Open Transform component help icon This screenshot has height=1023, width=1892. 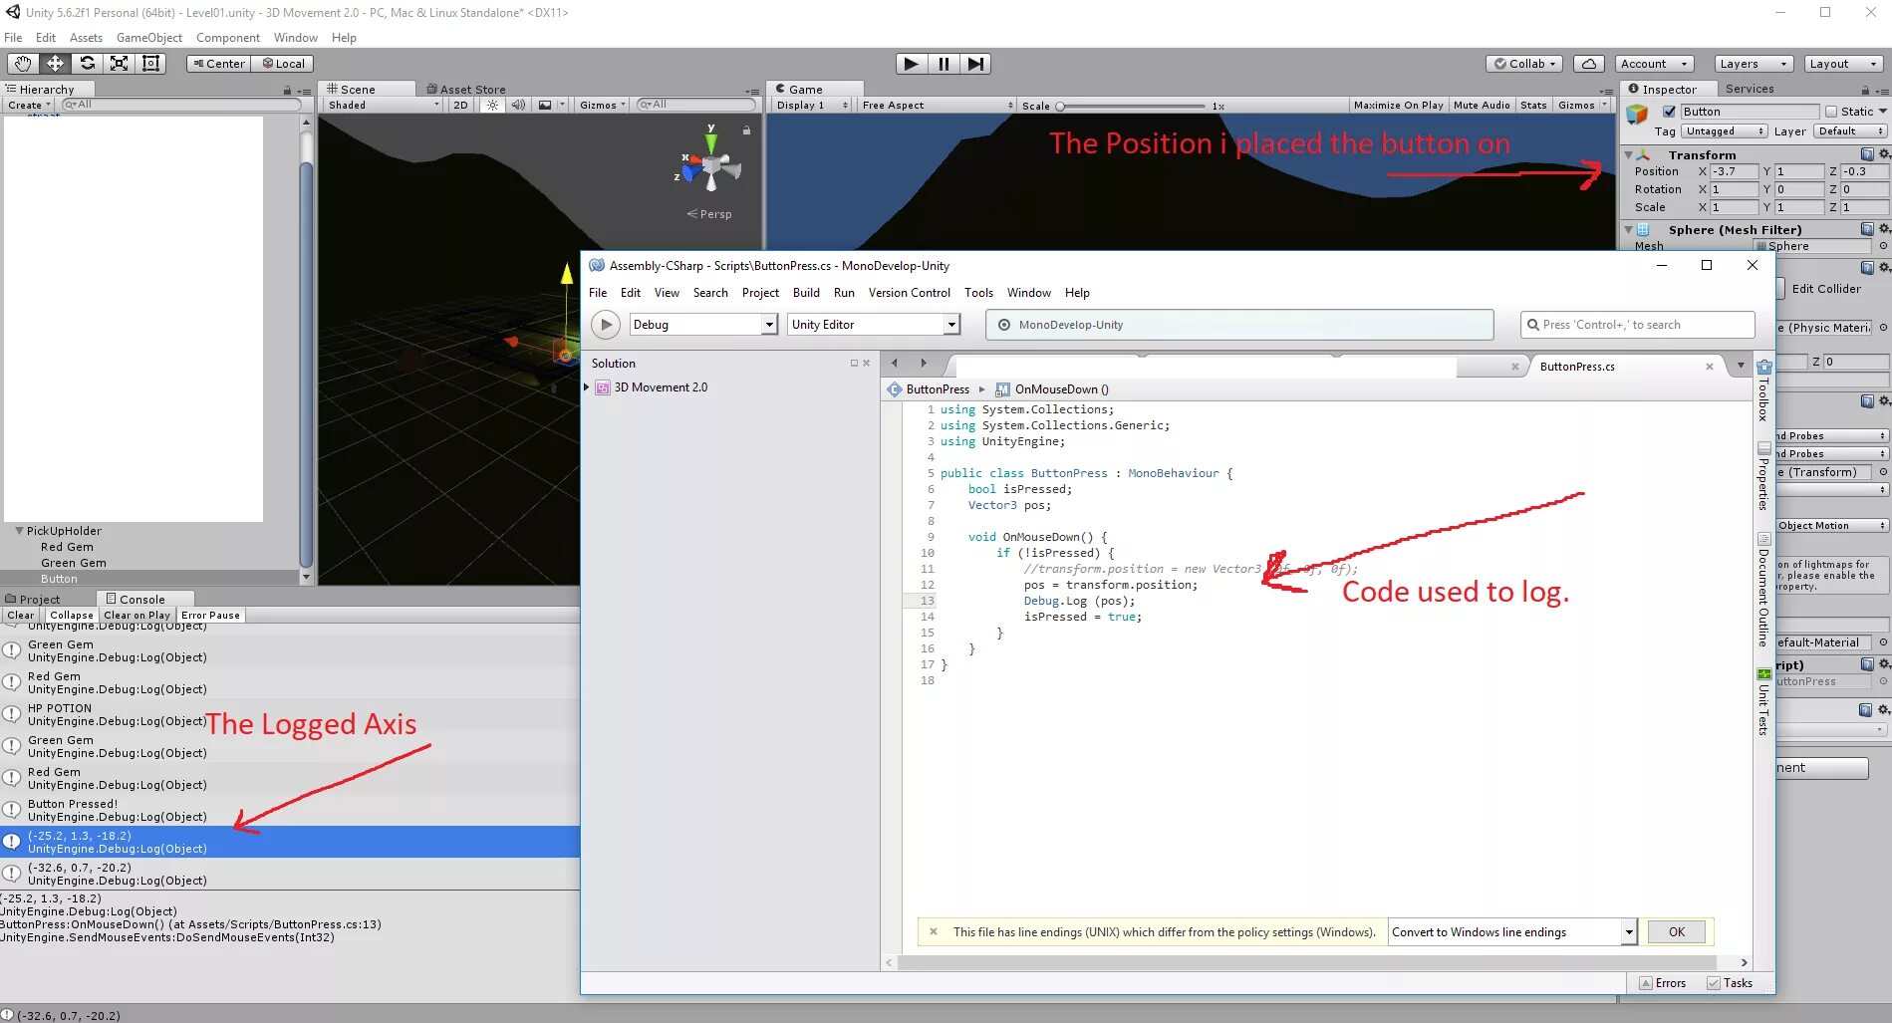coord(1867,154)
